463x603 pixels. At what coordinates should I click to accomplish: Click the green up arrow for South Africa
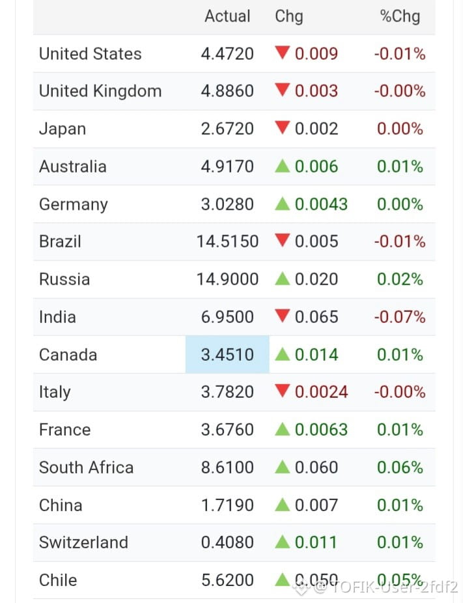tap(282, 468)
